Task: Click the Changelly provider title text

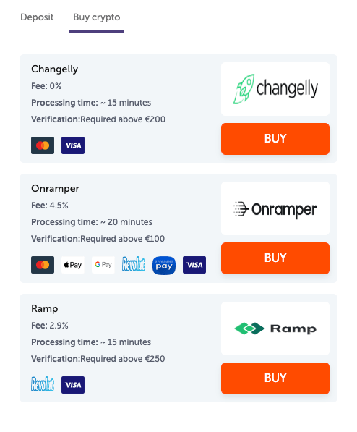Action: (x=54, y=69)
